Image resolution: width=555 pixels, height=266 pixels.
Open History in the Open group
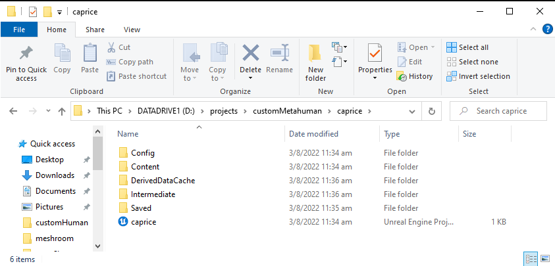(x=414, y=76)
